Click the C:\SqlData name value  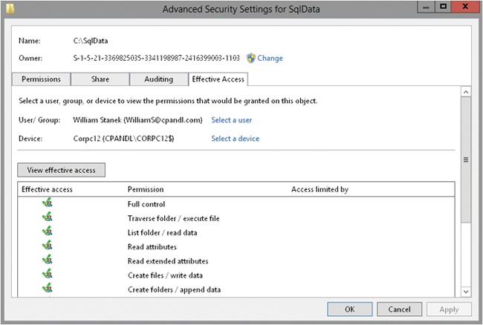(91, 41)
